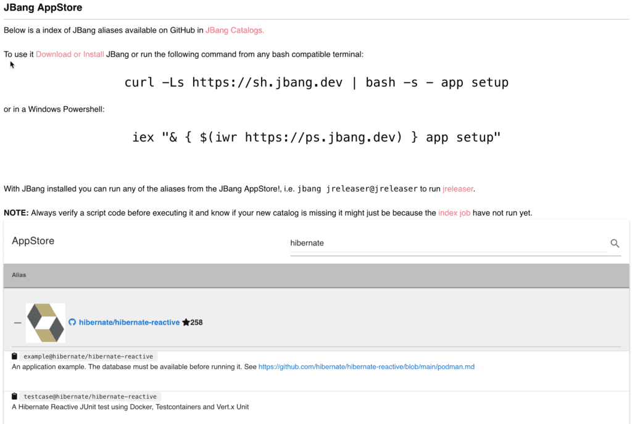Click the Download or Install link
The width and height of the screenshot is (632, 424).
69,54
